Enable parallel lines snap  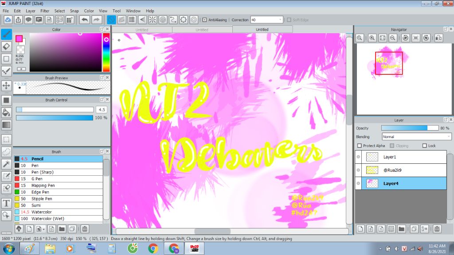pos(121,19)
